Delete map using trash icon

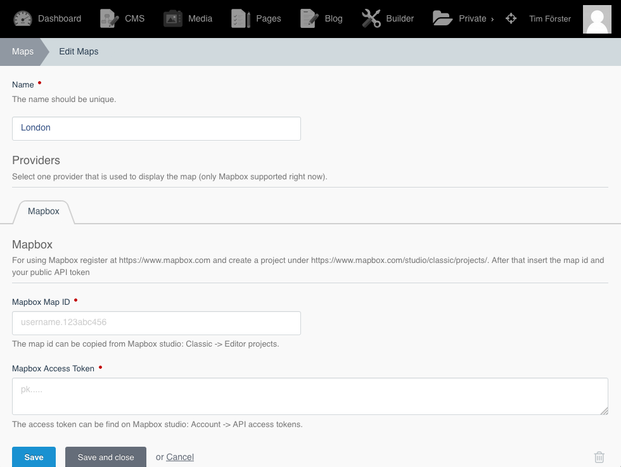point(599,457)
